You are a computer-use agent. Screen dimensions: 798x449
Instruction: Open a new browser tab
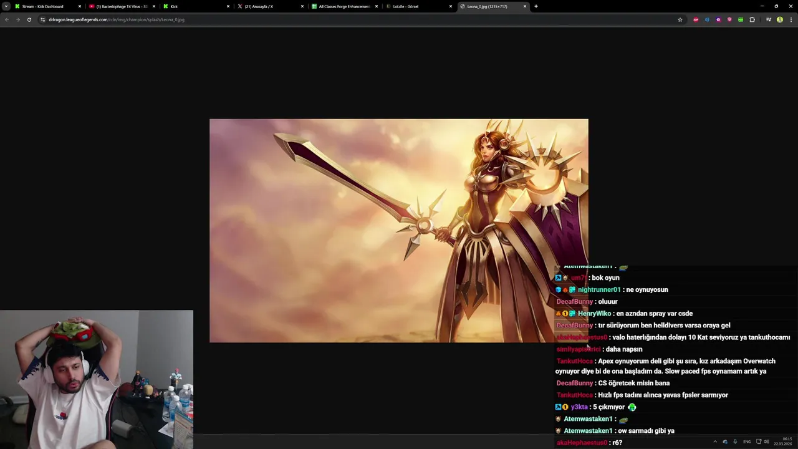coord(536,6)
